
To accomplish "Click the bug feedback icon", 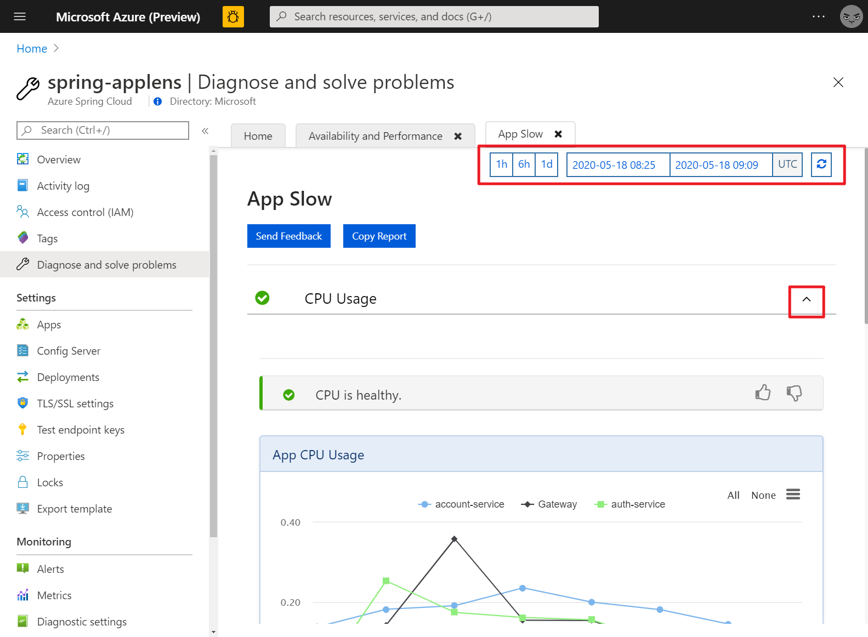I will click(x=233, y=16).
